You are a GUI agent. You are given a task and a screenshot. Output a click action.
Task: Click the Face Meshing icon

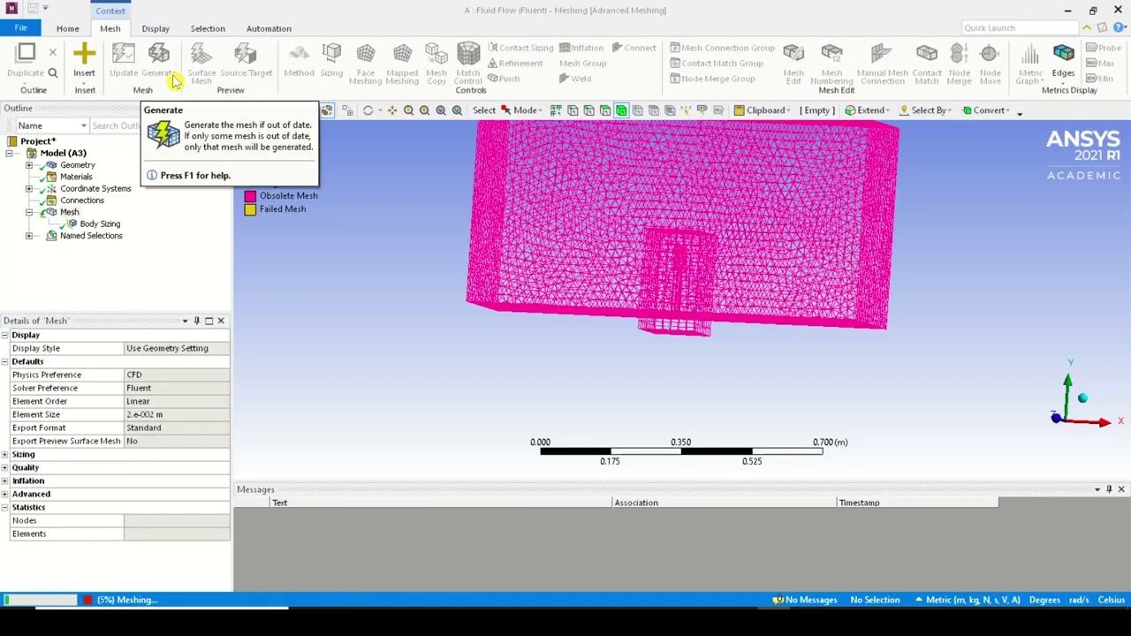click(365, 54)
